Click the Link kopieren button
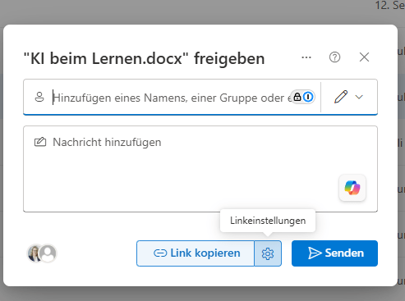The width and height of the screenshot is (405, 301). (x=196, y=253)
